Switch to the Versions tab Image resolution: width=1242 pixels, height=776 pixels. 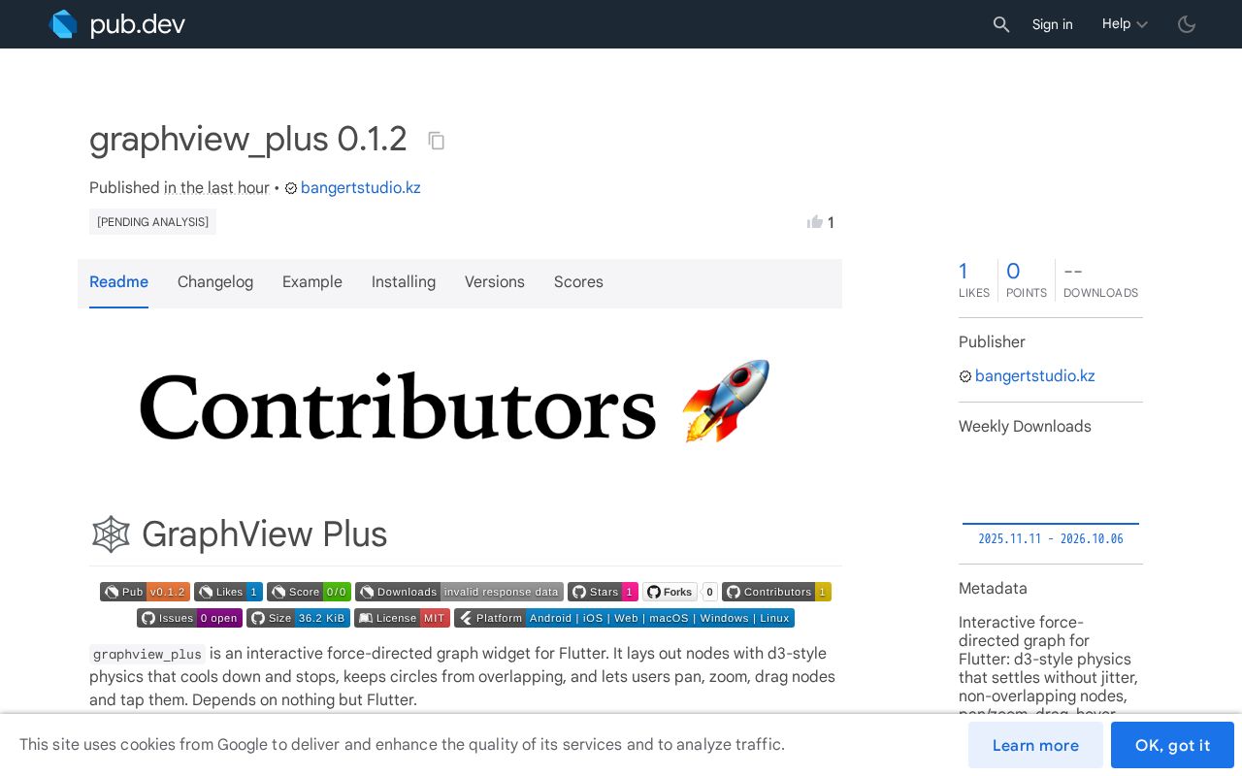[x=495, y=282]
